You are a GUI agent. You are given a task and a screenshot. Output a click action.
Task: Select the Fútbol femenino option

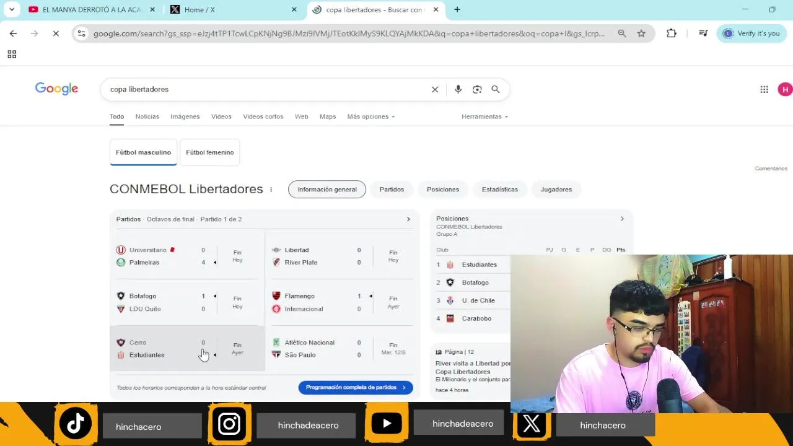(210, 152)
